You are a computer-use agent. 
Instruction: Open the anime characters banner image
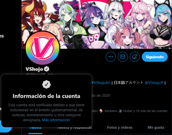[x=97, y=24]
